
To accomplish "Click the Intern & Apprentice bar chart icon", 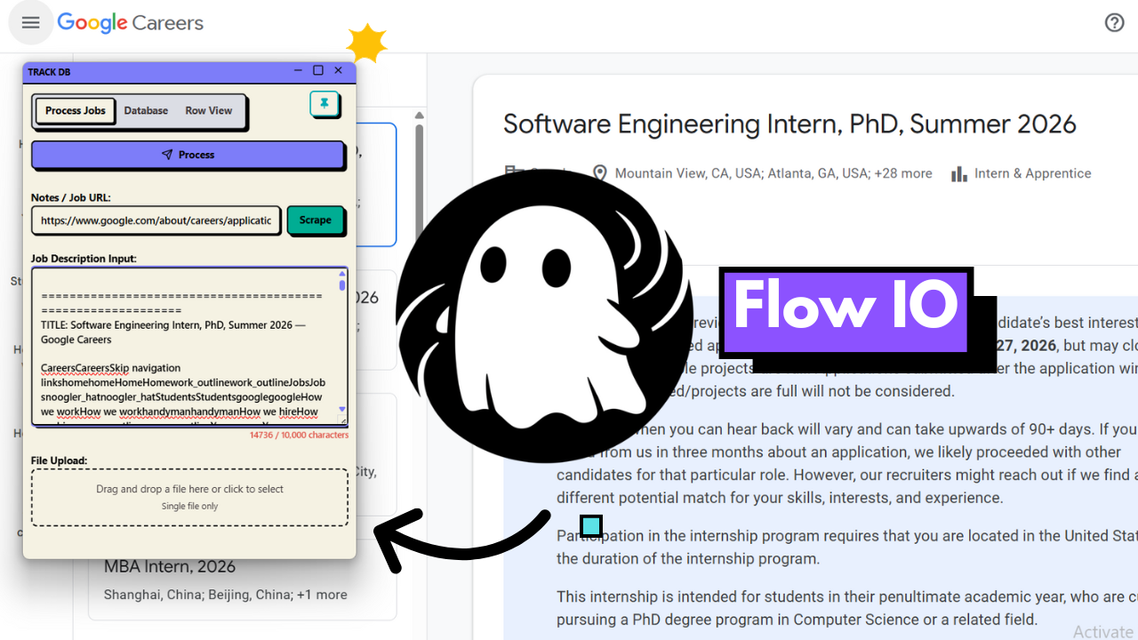I will point(958,174).
